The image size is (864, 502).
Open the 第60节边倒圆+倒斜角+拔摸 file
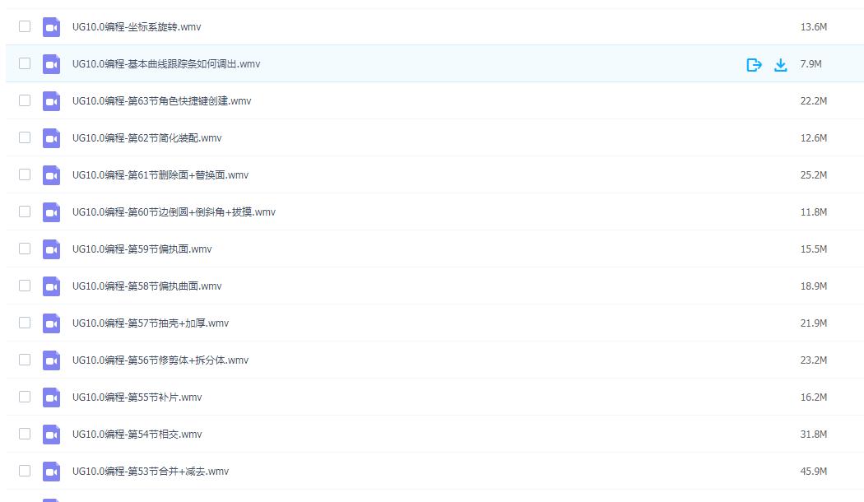pyautogui.click(x=173, y=211)
